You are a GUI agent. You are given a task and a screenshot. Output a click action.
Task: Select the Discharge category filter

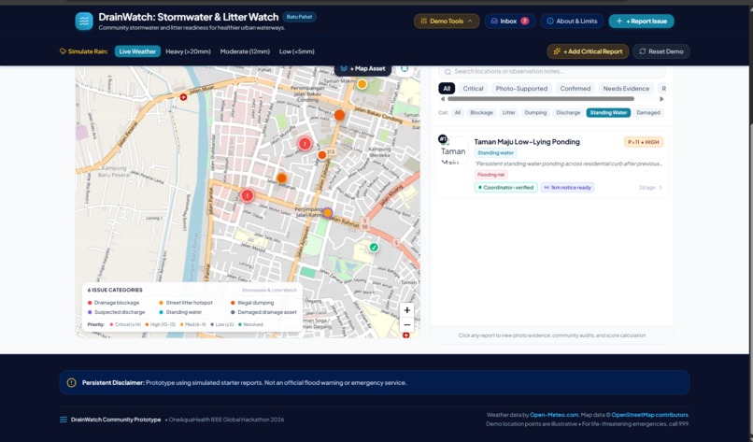(568, 113)
